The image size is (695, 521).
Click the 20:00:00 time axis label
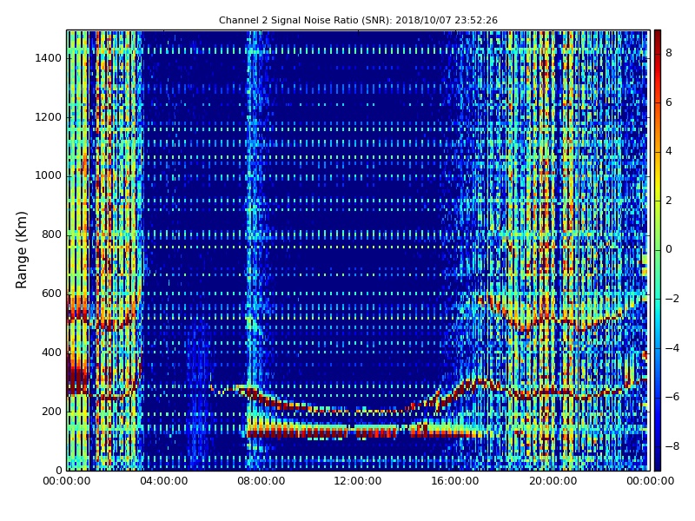(x=553, y=481)
